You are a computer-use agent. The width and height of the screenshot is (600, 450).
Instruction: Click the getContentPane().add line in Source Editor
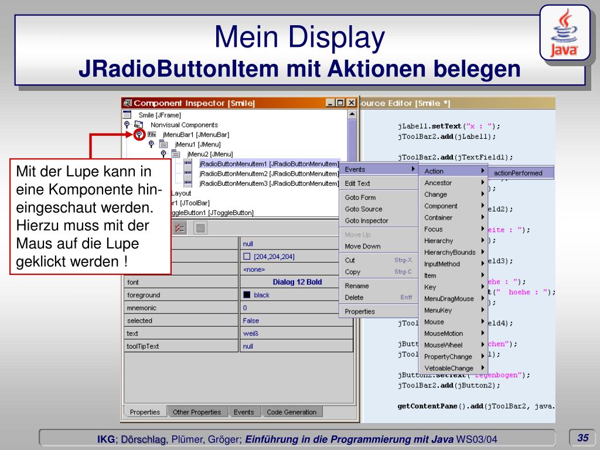[476, 406]
